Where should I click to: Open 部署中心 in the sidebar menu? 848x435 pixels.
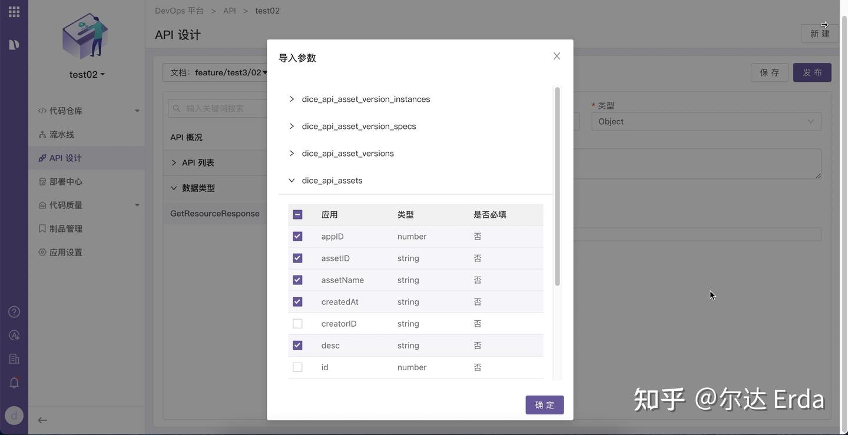pos(87,182)
